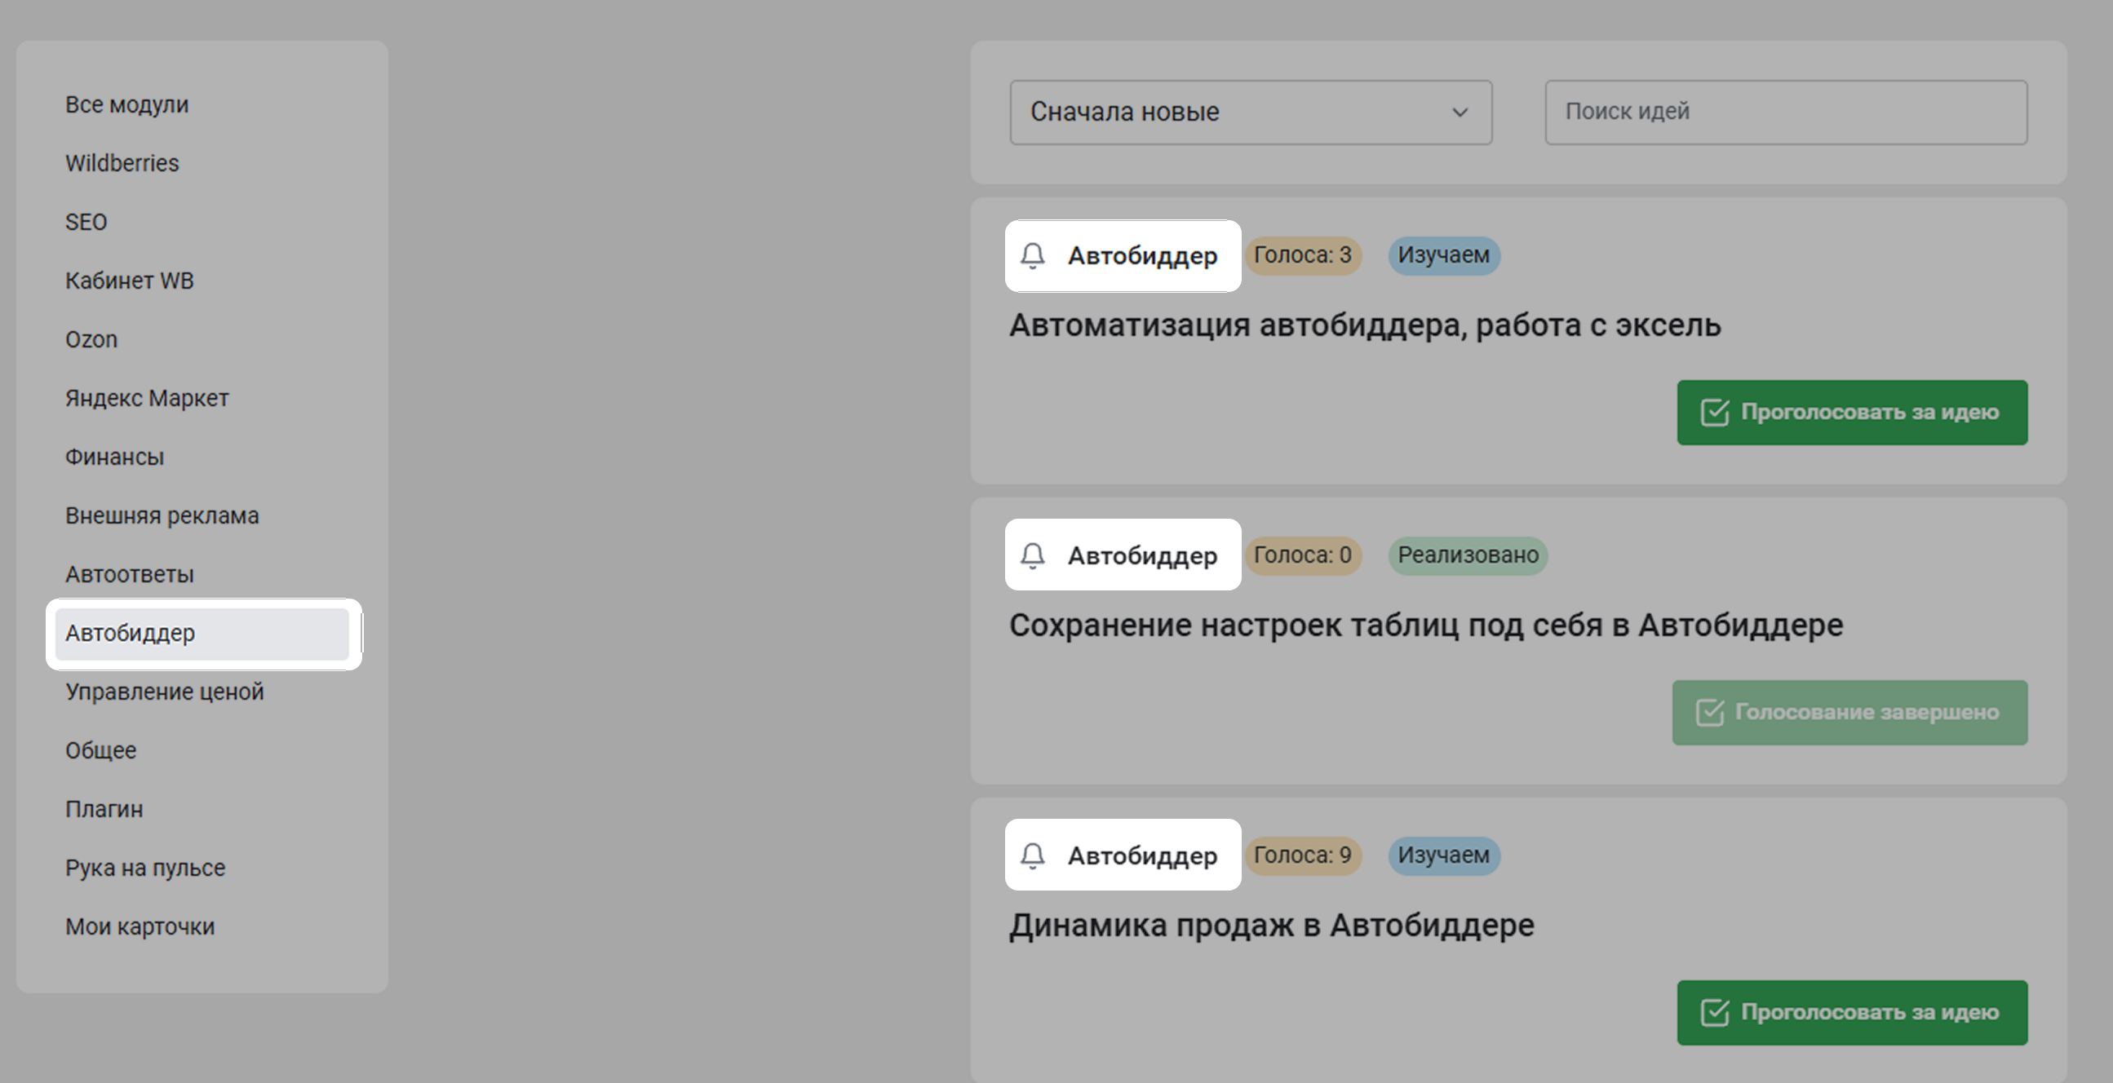Image resolution: width=2113 pixels, height=1083 pixels.
Task: Select highlighted Автобиддер sidebar item
Action: click(202, 634)
